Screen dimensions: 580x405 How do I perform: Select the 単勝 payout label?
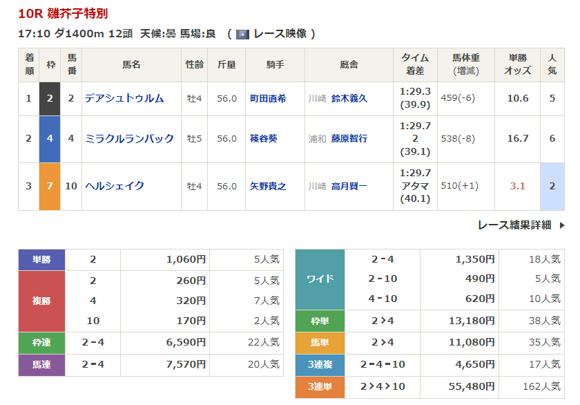click(x=41, y=260)
